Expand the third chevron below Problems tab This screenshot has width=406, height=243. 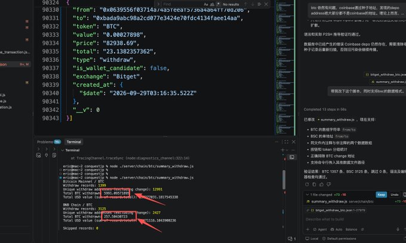[x=54, y=149]
